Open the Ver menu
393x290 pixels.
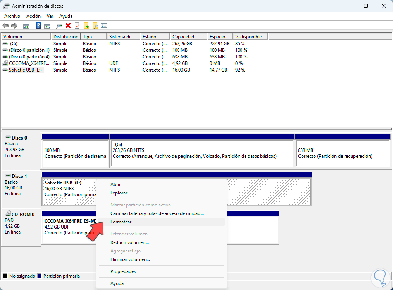click(50, 16)
